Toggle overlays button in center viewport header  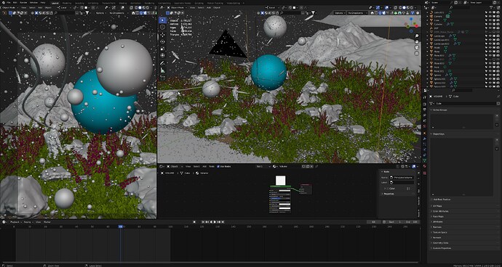pyautogui.click(x=387, y=8)
